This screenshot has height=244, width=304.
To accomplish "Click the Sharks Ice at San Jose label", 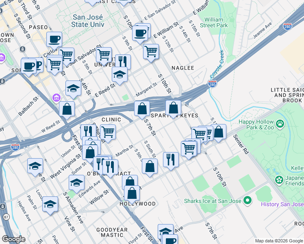I will [x=213, y=201].
